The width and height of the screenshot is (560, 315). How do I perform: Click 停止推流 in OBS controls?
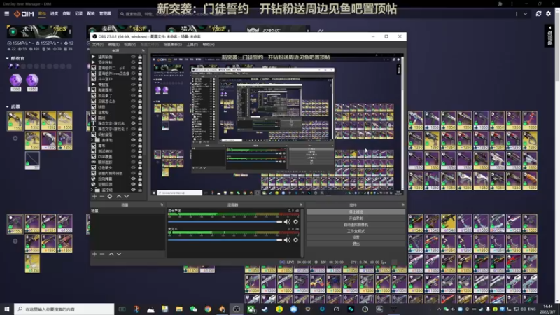(356, 212)
